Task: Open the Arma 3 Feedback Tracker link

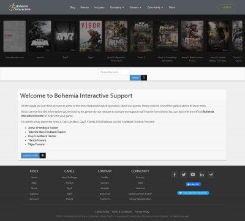Action: [43, 128]
